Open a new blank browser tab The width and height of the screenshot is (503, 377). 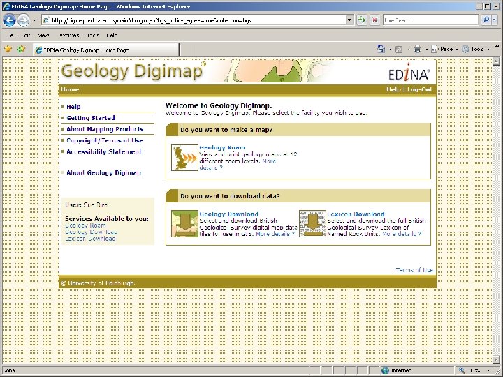[x=187, y=50]
